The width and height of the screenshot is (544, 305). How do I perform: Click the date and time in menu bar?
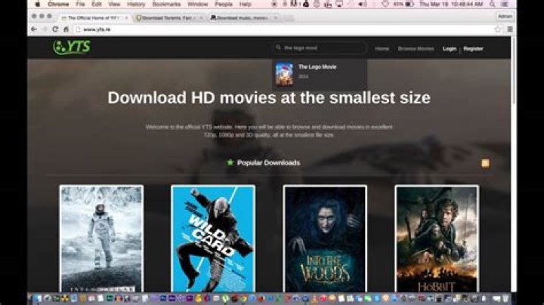tap(451, 5)
